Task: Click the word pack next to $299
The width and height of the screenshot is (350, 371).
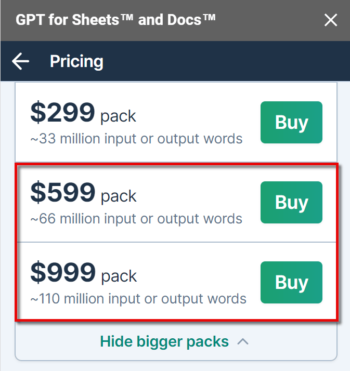Action: [118, 116]
